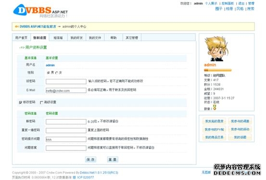The width and height of the screenshot is (266, 180).
Task: Click the 用户资料设置 heading text
Action: [36, 47]
